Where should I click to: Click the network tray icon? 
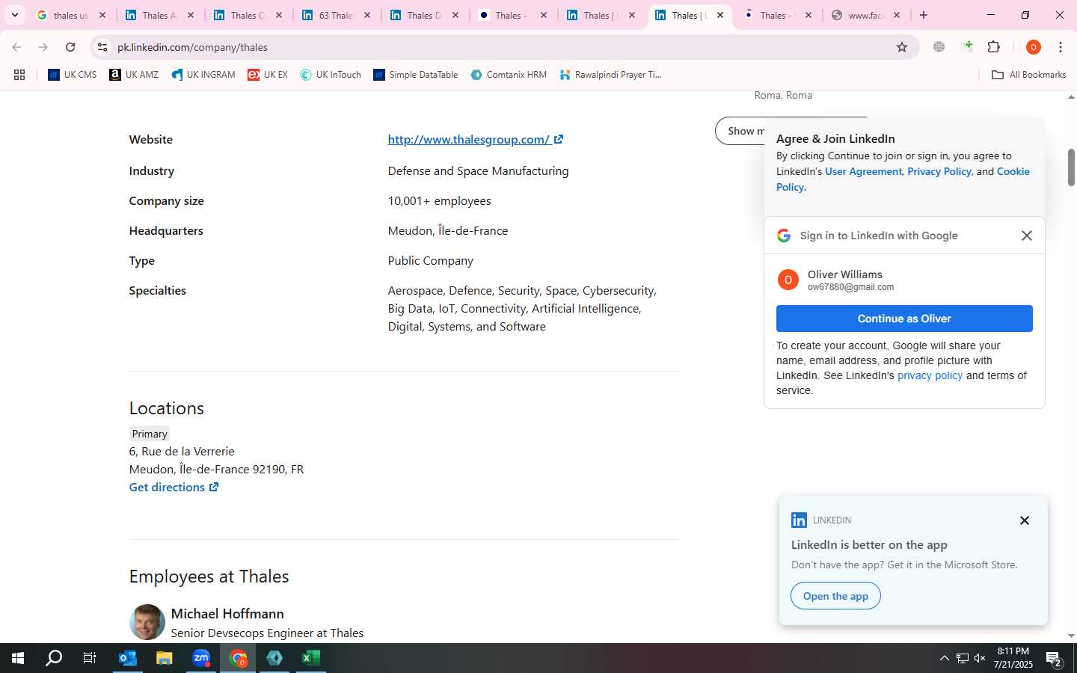click(x=963, y=658)
